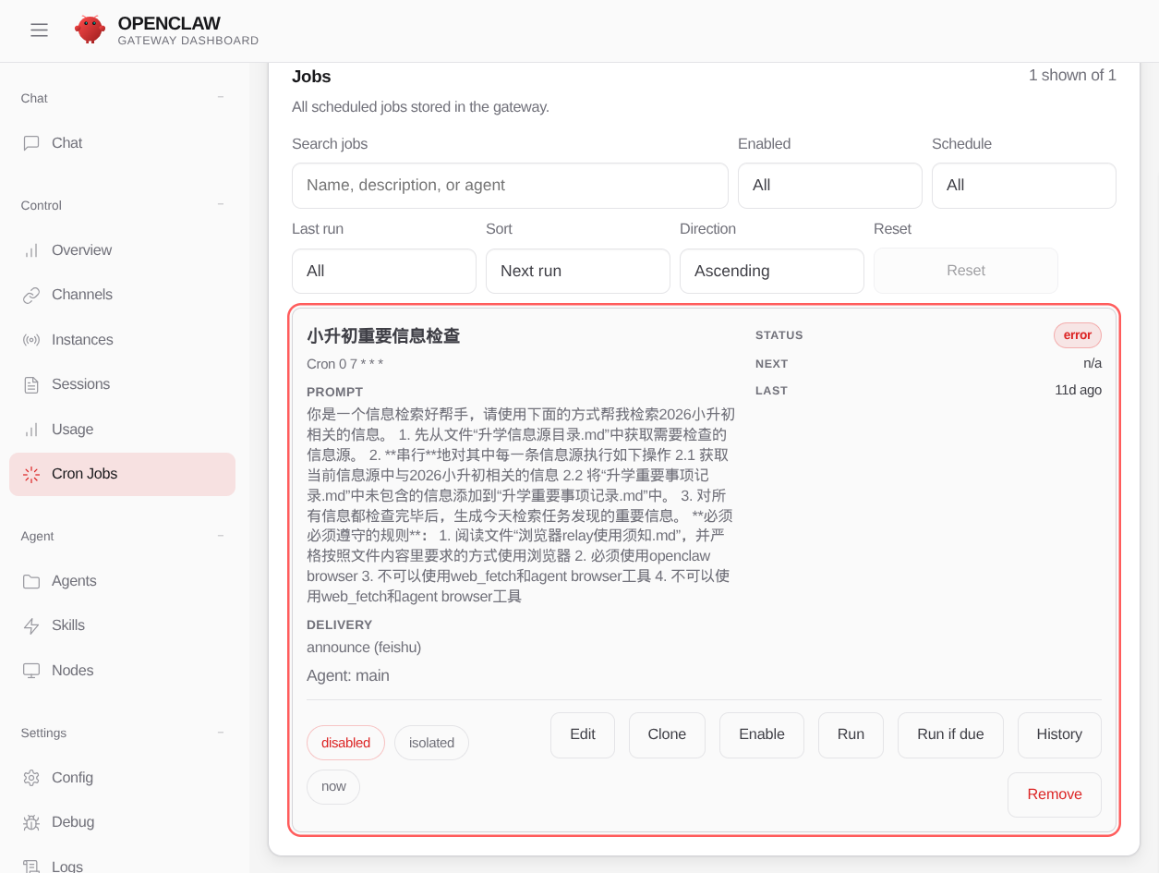Enable the disabled cron job

click(761, 735)
